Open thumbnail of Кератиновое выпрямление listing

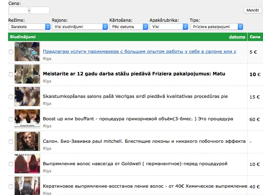[x=27, y=186]
